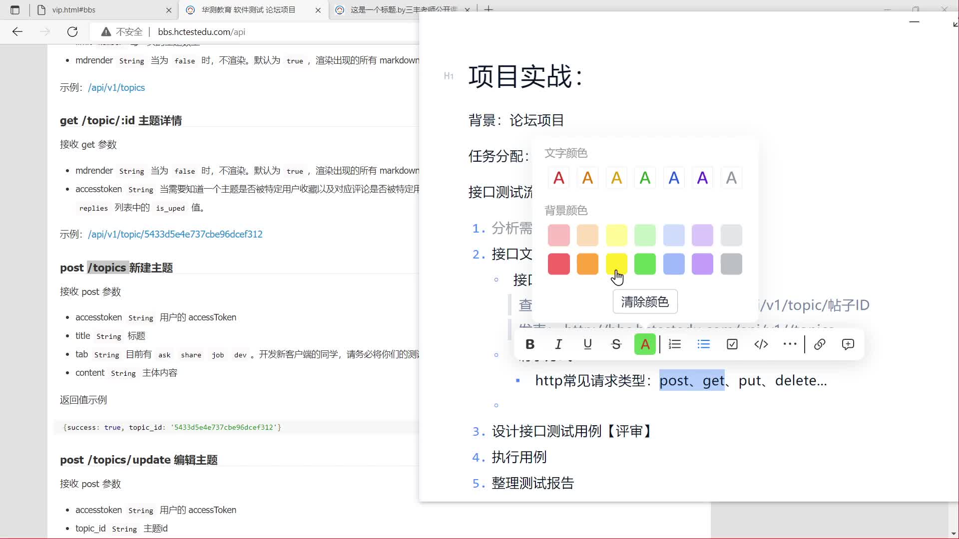Insert a numbered list
The height and width of the screenshot is (539, 959).
point(675,344)
